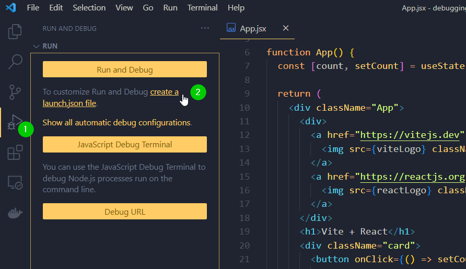Image resolution: width=466 pixels, height=269 pixels.
Task: Click 'setCount' on line 7
Action: [x=377, y=66]
